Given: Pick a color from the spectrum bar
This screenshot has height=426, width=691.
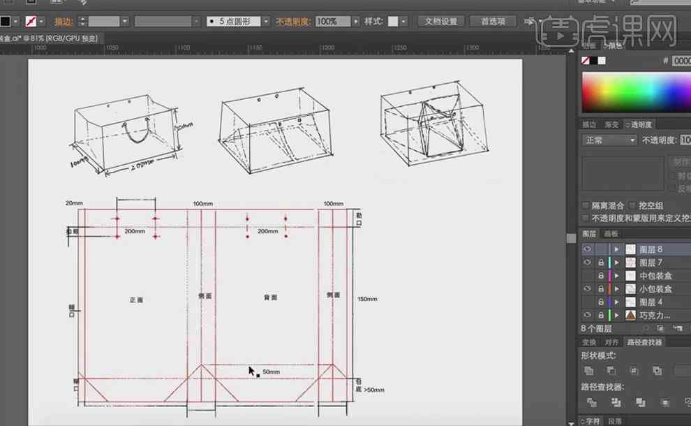Looking at the screenshot, I should (637, 92).
